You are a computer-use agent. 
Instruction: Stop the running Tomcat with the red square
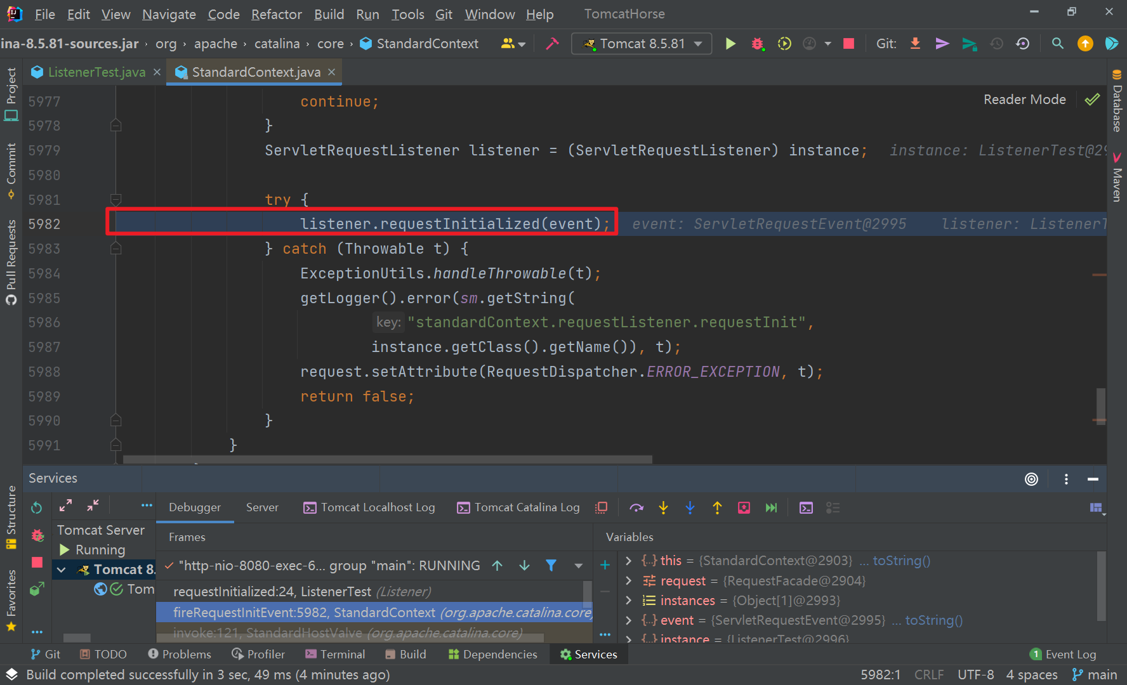pos(848,44)
